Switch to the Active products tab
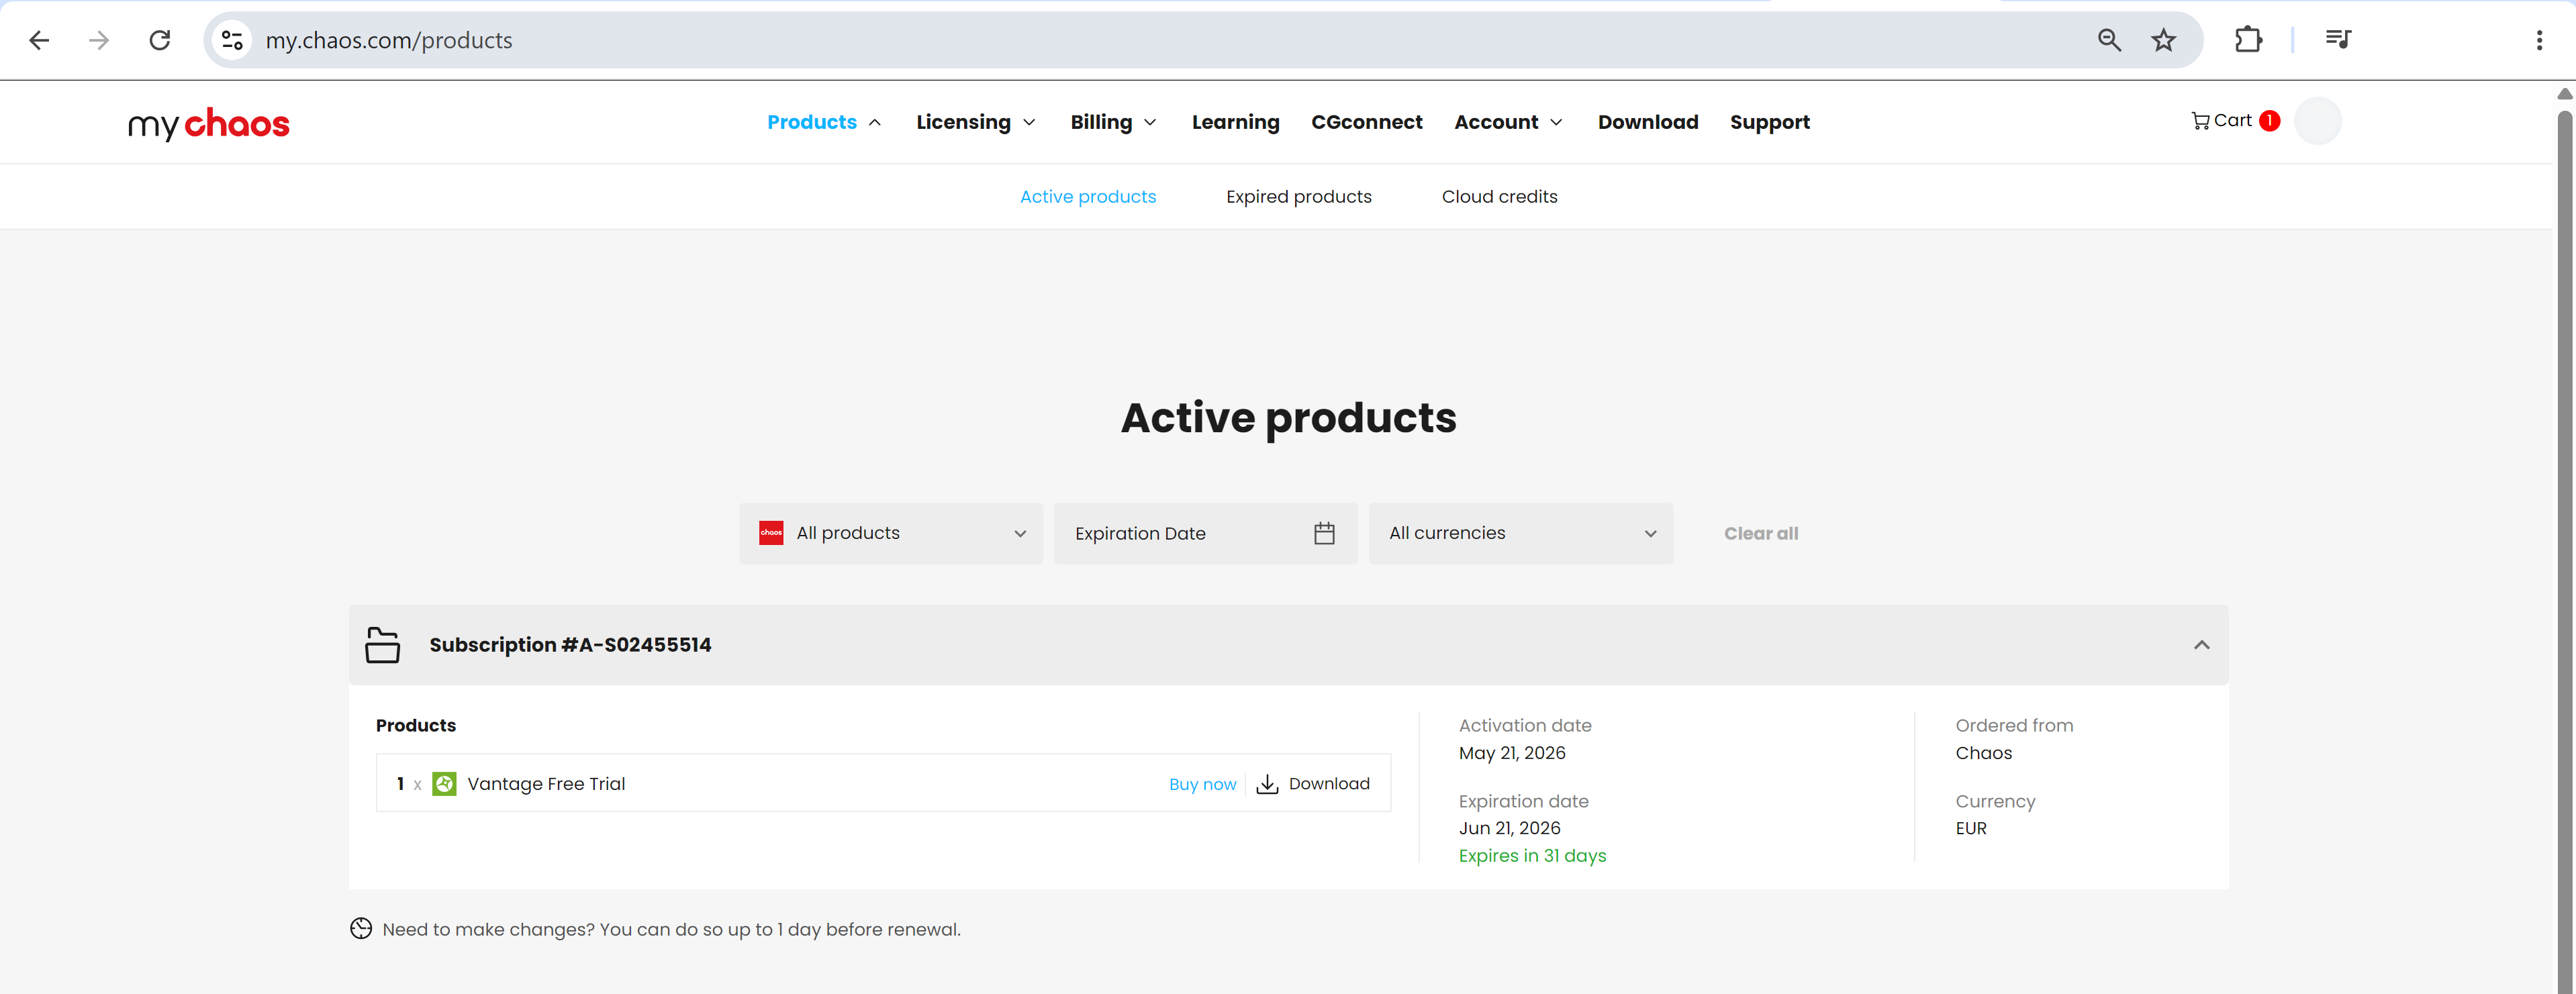Screen dimensions: 2576x994 (x=1088, y=197)
